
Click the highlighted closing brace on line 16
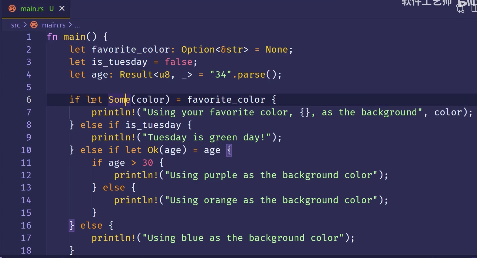72,225
